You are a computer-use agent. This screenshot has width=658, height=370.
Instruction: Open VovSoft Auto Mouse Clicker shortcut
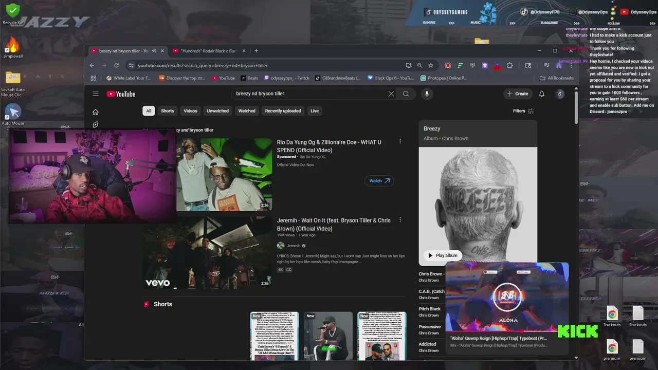pyautogui.click(x=13, y=84)
